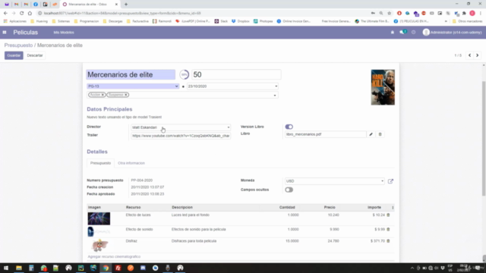Open external link for Moneda USD

[390, 181]
